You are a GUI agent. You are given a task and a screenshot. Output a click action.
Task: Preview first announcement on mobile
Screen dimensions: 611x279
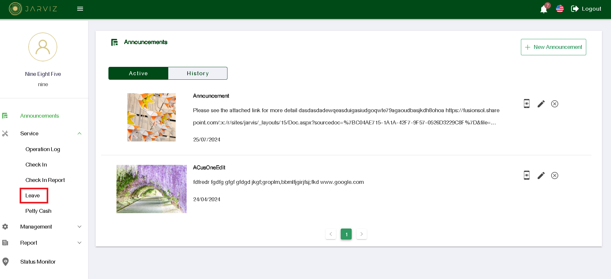point(526,104)
